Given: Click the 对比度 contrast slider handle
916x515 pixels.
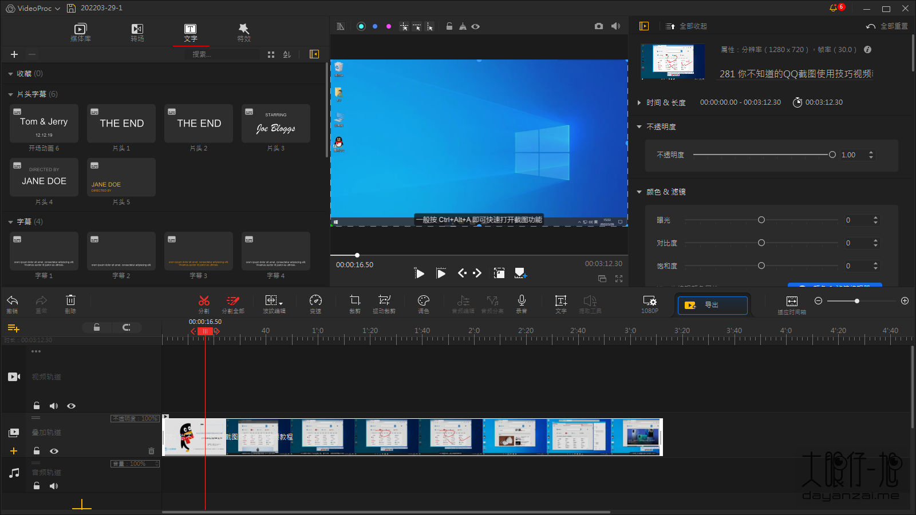Looking at the screenshot, I should click(761, 243).
